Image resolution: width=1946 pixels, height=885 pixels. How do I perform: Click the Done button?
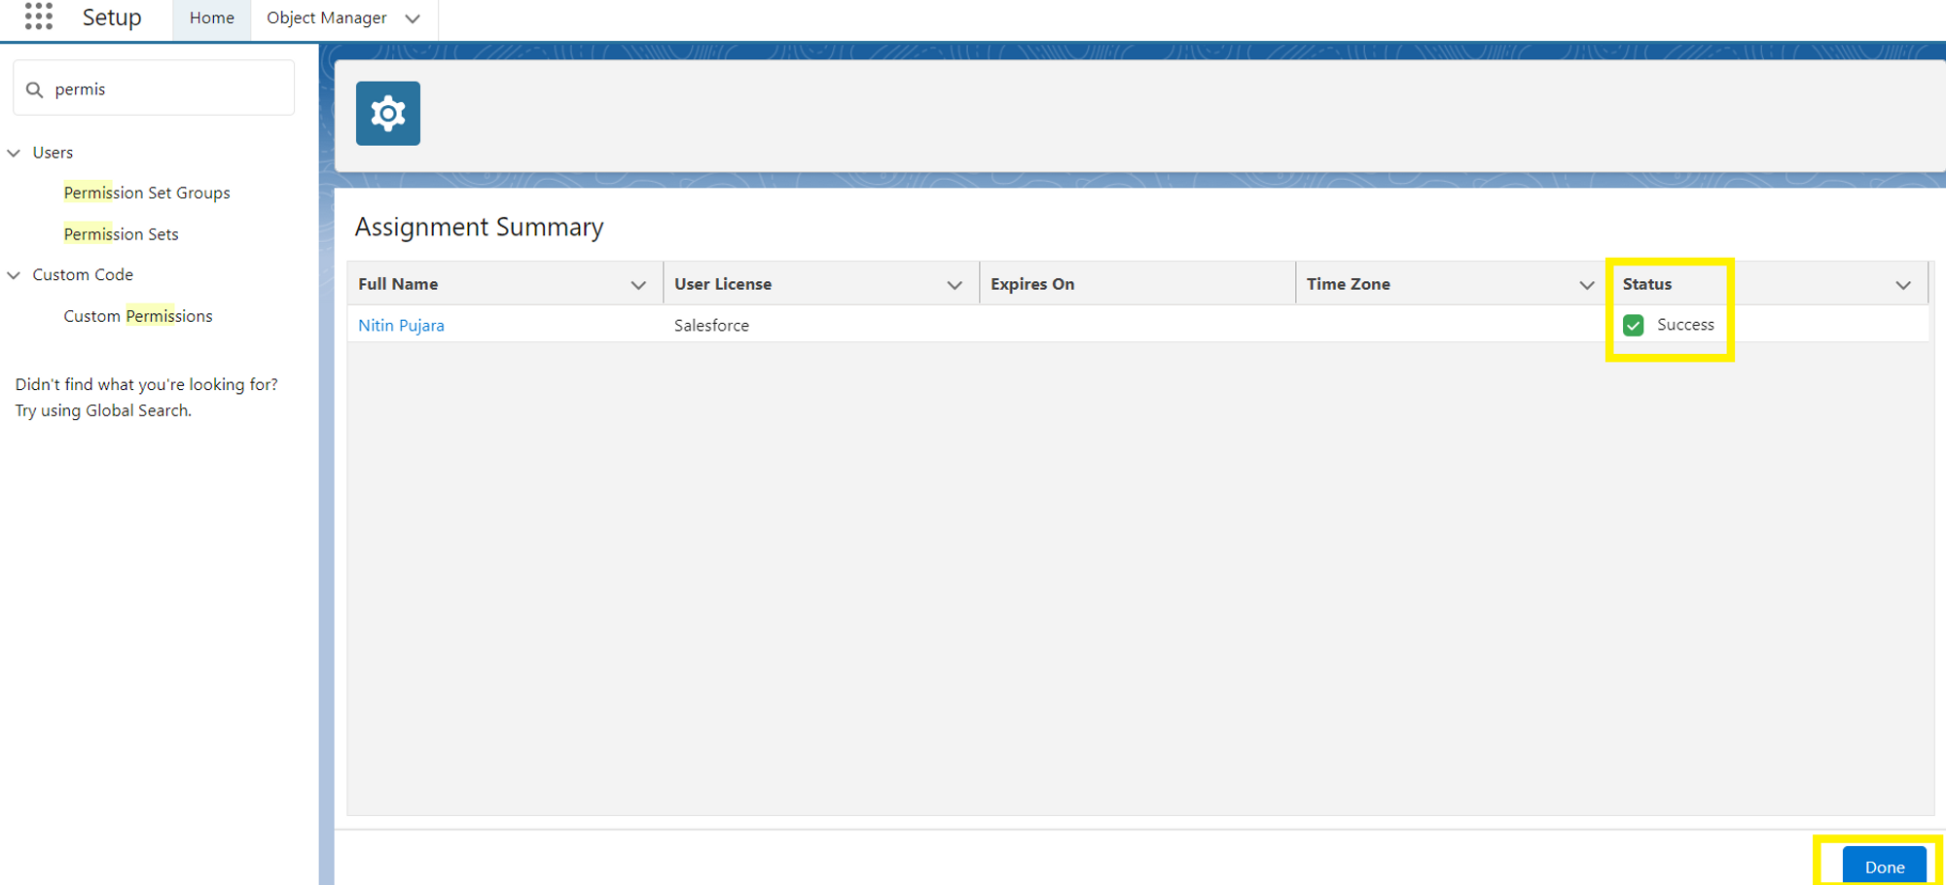(x=1884, y=867)
